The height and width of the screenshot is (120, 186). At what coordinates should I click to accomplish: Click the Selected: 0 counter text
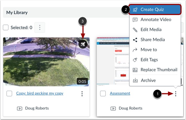coord(21,28)
